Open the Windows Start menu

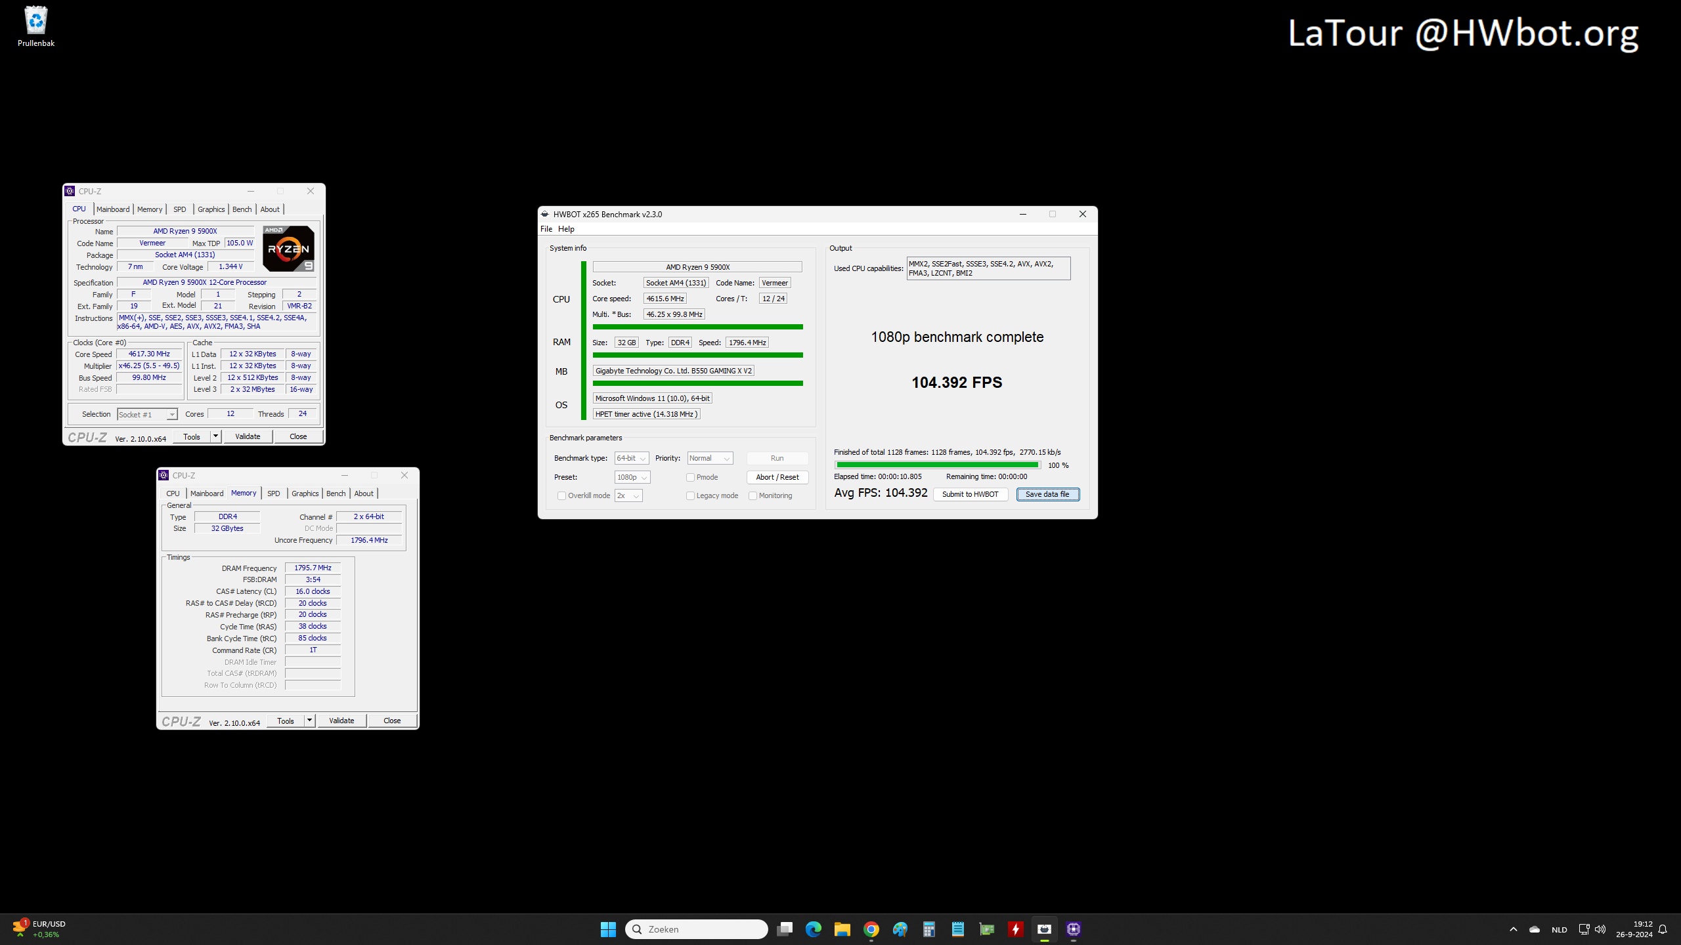coord(608,929)
